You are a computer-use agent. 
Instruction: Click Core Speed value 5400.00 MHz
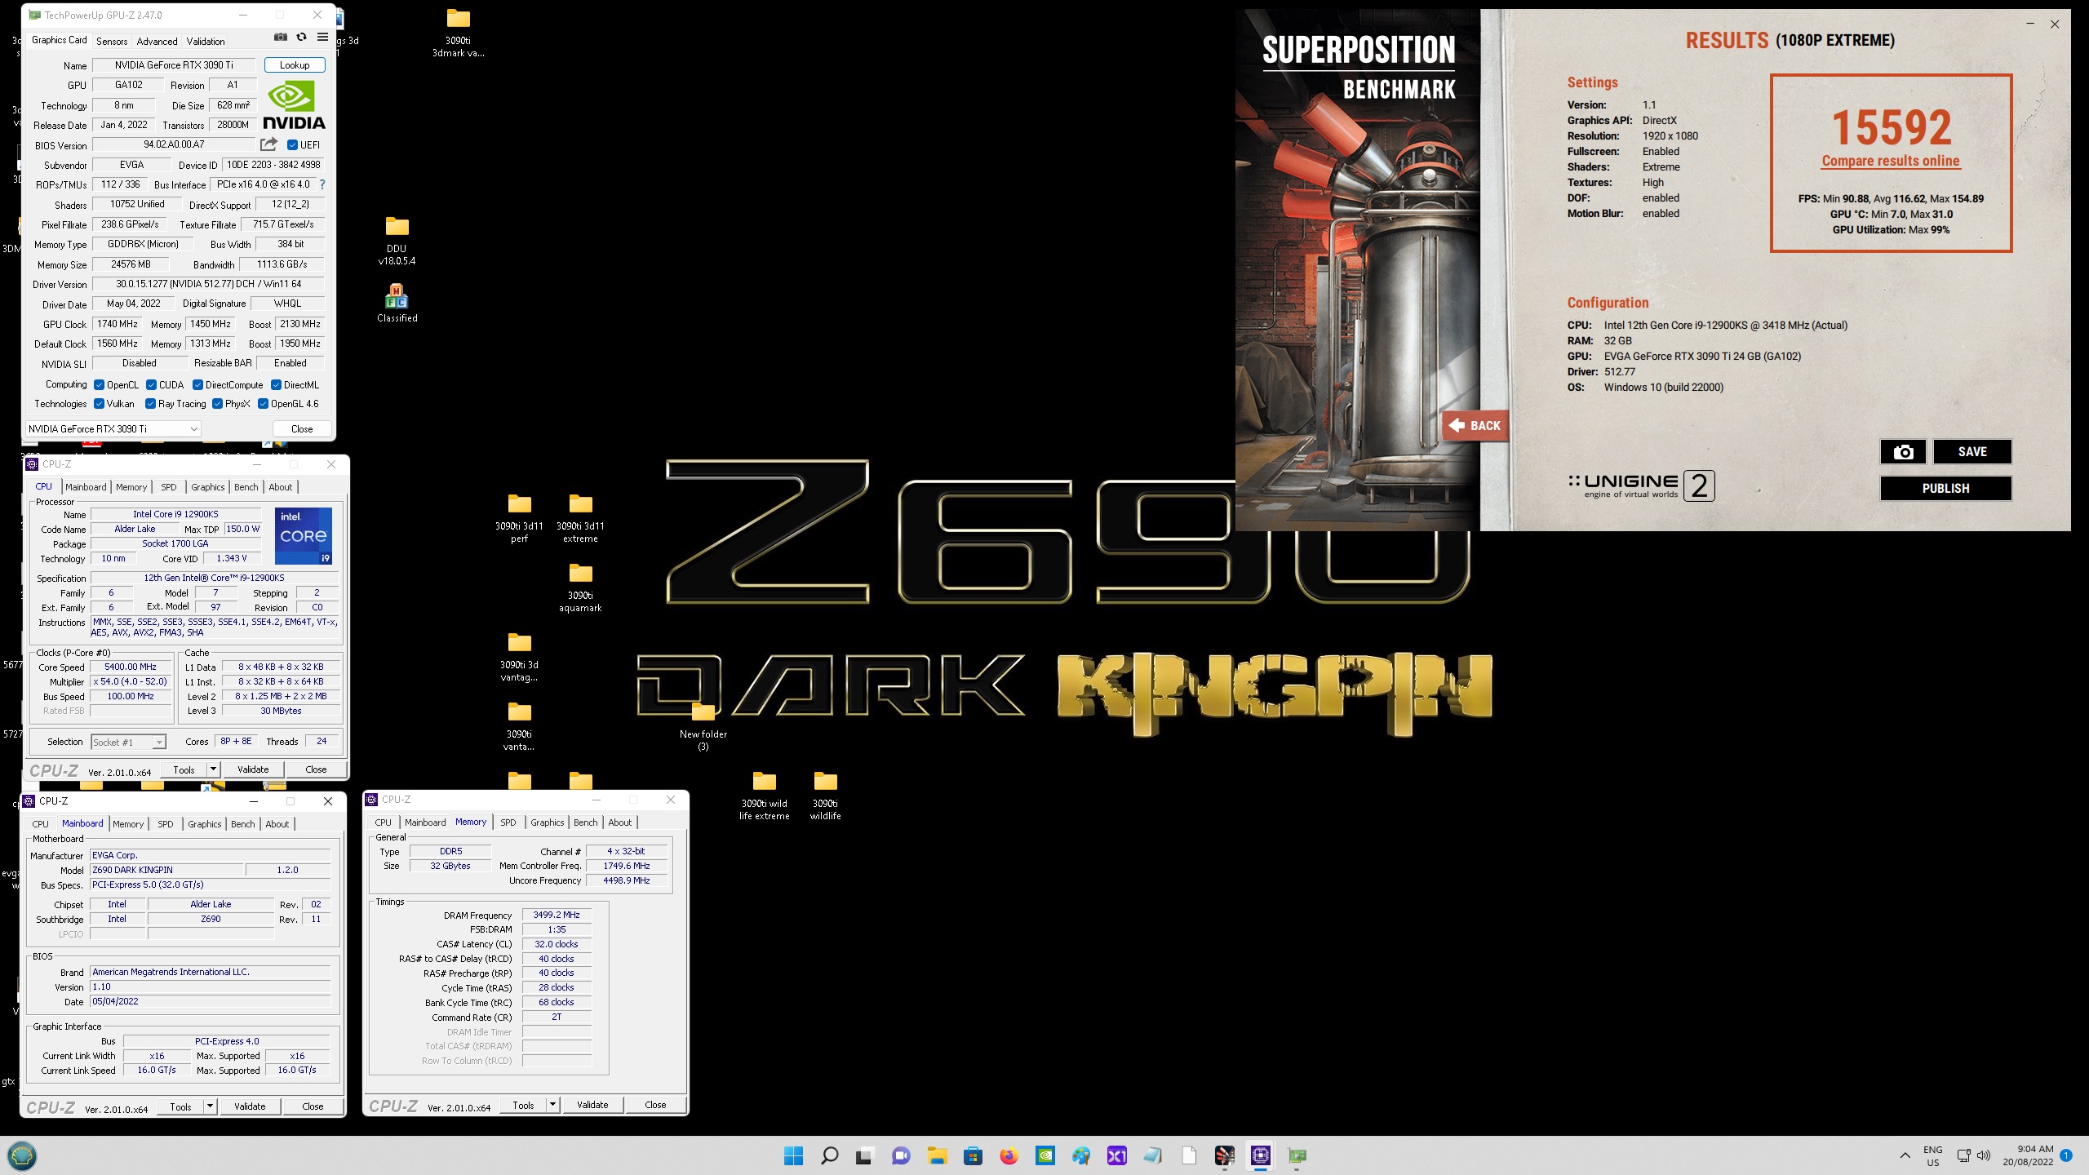tap(131, 667)
